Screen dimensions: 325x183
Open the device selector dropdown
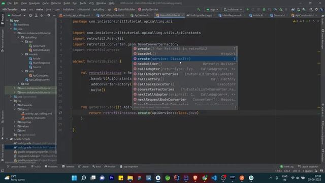233,10
